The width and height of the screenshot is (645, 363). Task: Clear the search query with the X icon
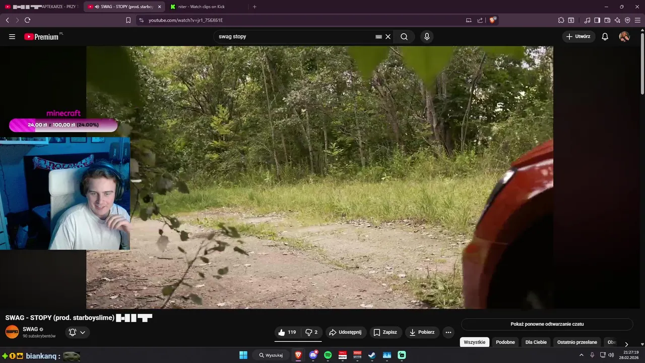388,37
